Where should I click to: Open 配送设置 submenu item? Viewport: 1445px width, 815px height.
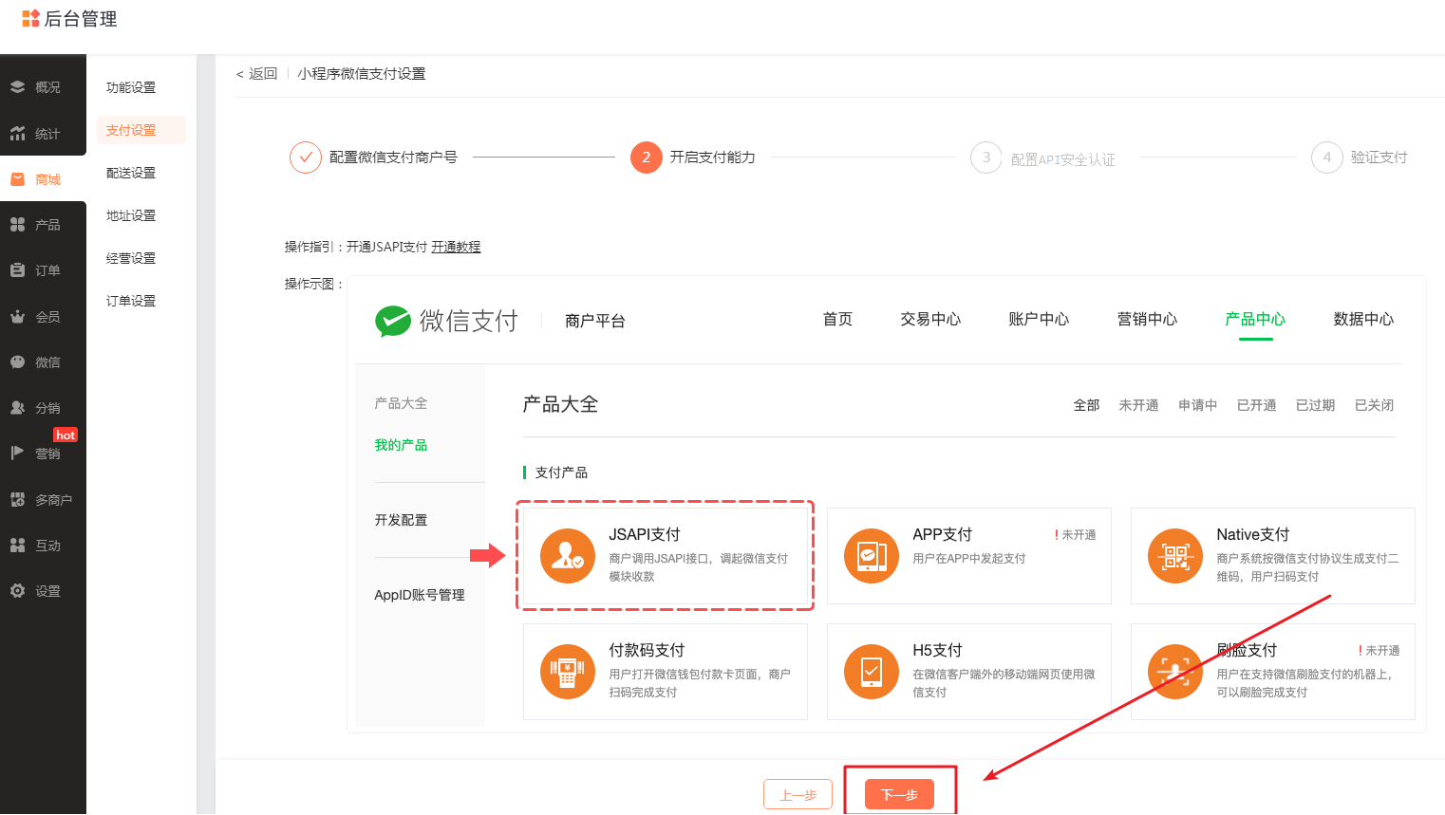coord(131,173)
